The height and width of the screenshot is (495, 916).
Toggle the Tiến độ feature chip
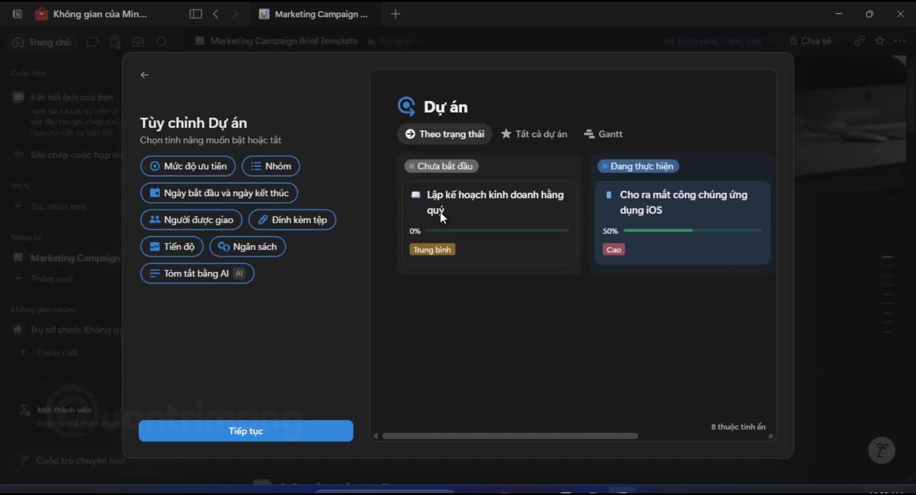tap(172, 247)
